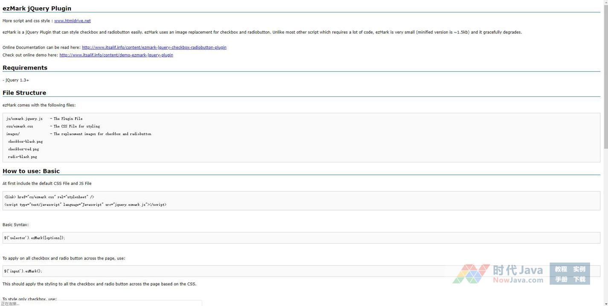Click the 时代Java watermark title

click(518, 270)
